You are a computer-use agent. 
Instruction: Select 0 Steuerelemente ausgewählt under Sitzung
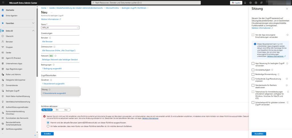(54, 93)
